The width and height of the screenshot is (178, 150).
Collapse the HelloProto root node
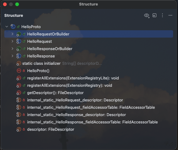point(7,27)
